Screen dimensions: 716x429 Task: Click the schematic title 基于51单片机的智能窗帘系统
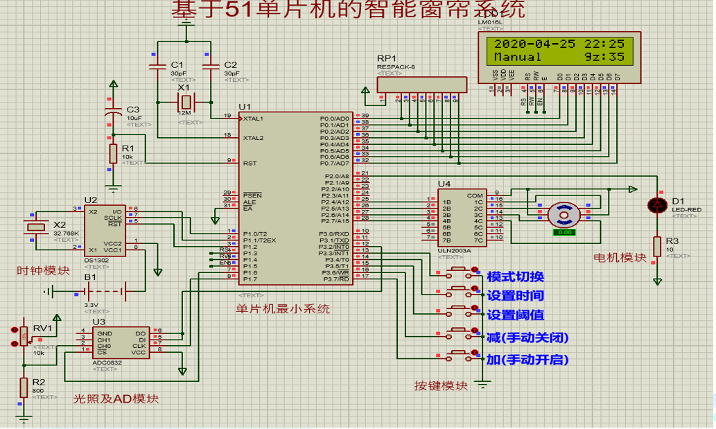click(x=348, y=9)
